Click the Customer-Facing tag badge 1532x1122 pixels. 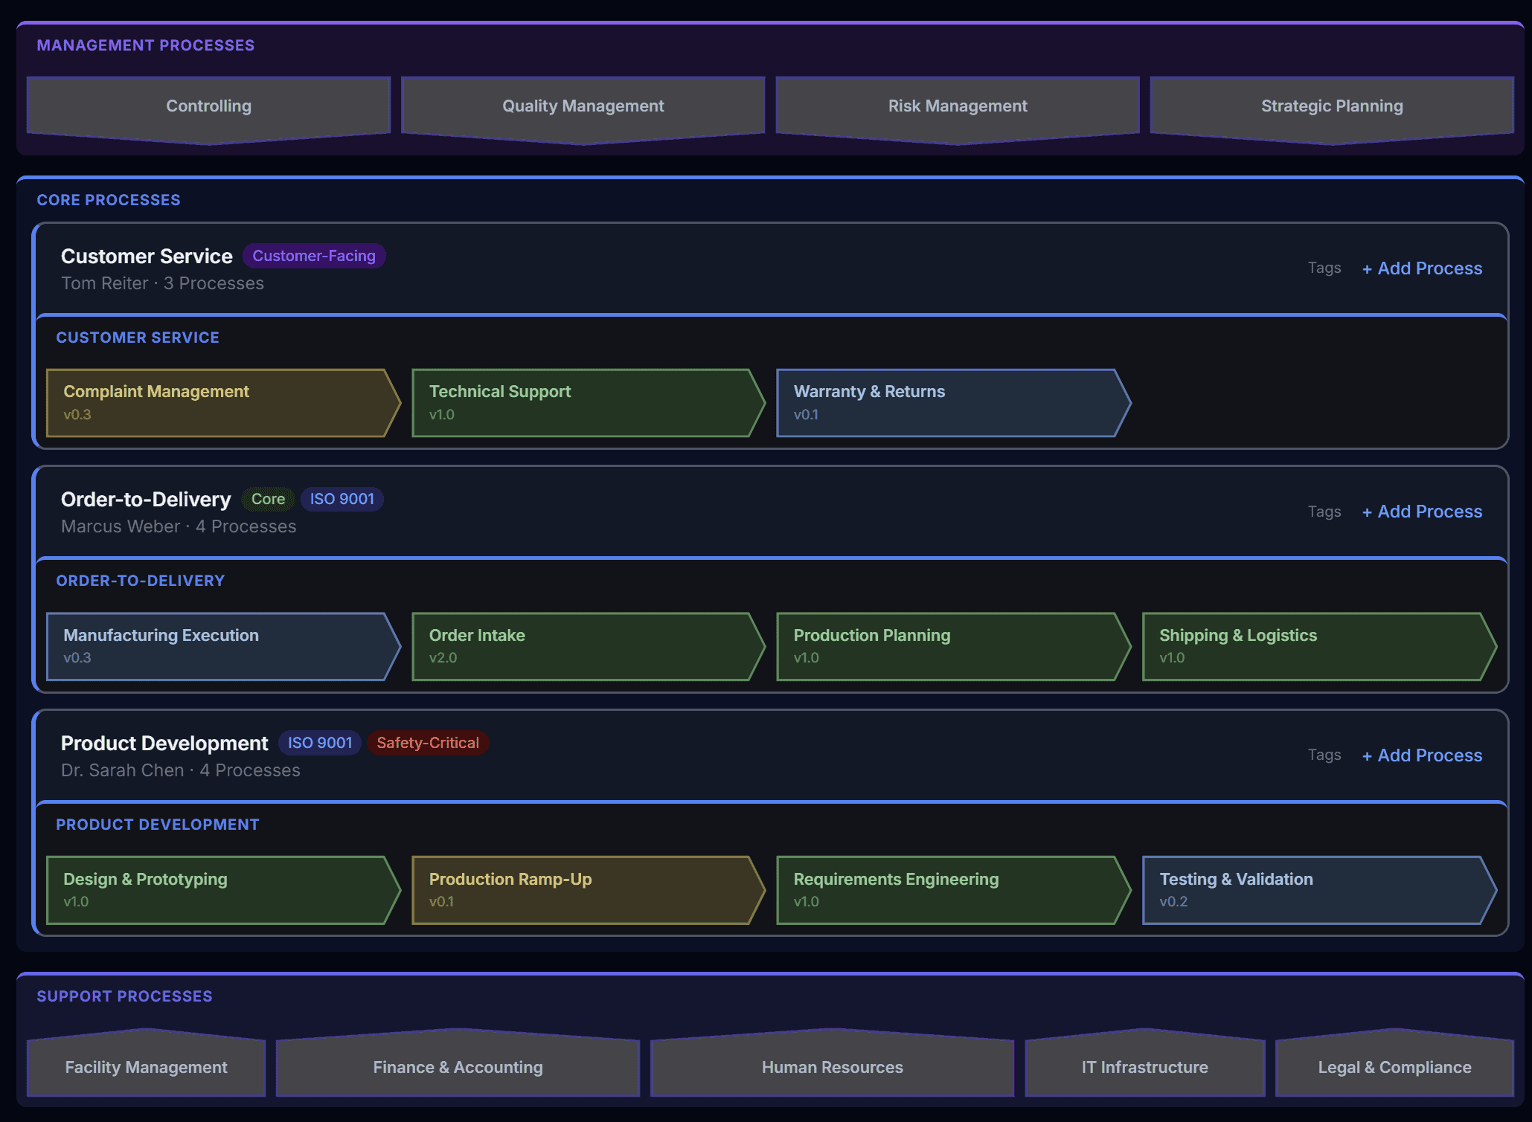point(314,256)
